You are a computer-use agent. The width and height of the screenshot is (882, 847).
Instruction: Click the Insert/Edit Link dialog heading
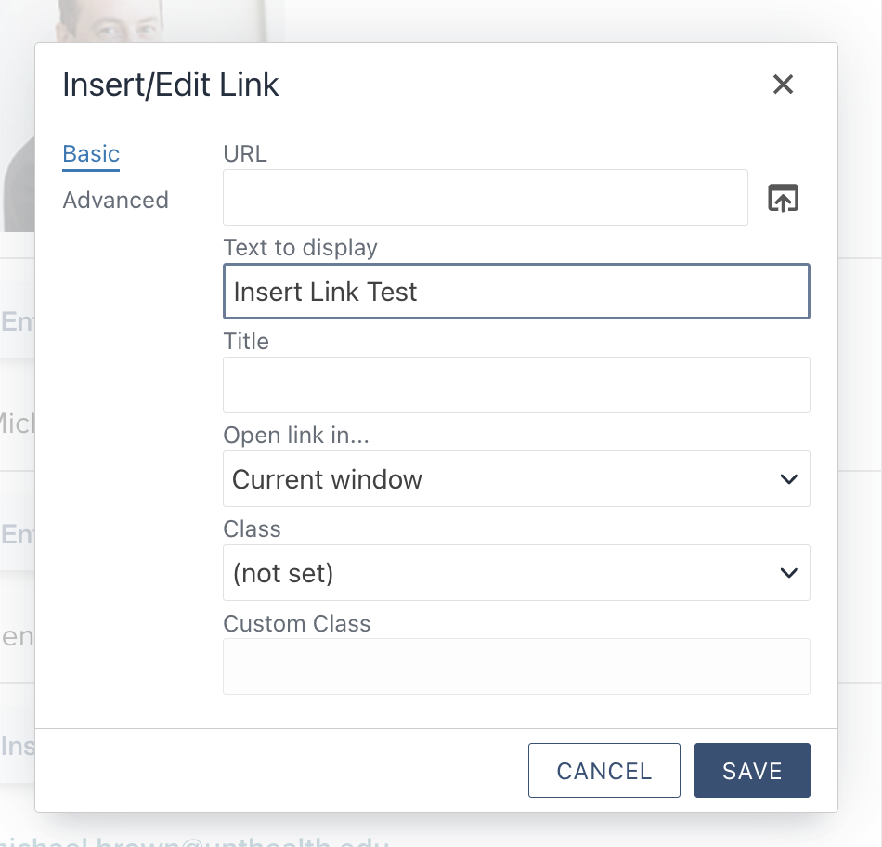171,85
